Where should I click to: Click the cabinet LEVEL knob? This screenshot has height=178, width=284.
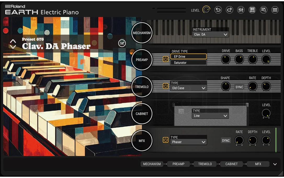[266, 113]
